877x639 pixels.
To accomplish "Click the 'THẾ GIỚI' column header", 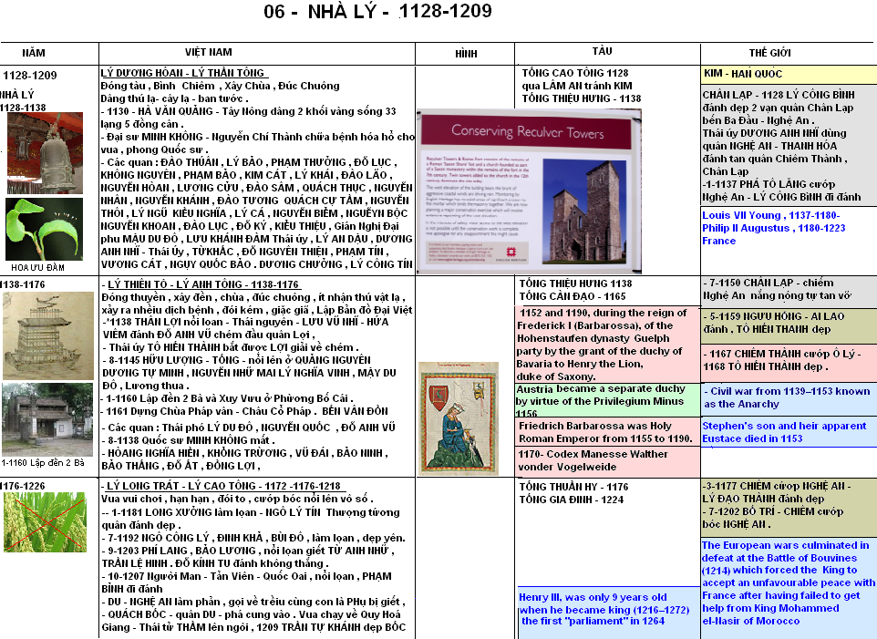I will (x=770, y=53).
